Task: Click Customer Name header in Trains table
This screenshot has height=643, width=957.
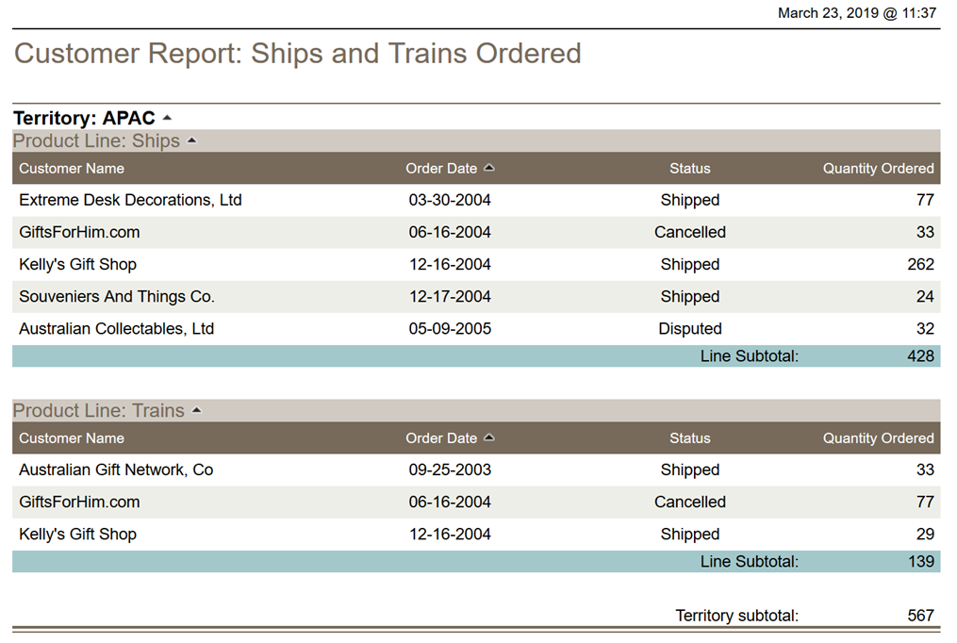Action: click(72, 438)
